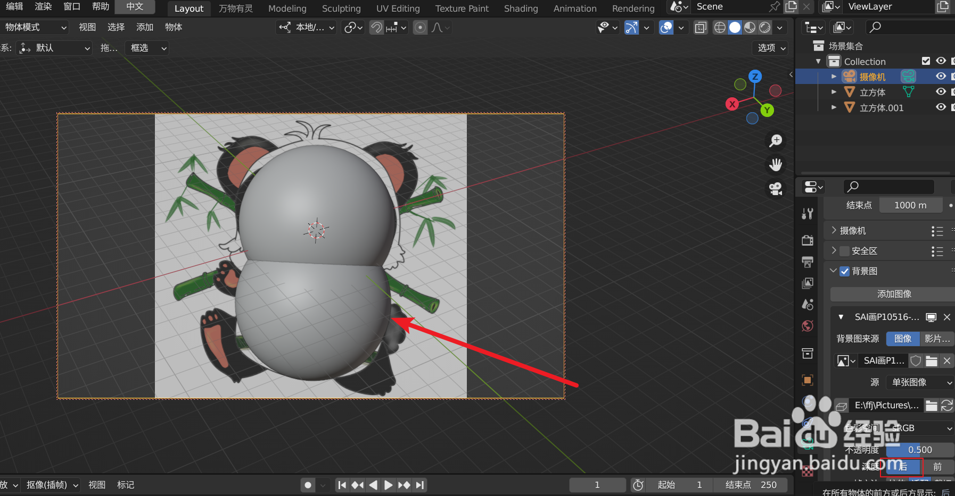The width and height of the screenshot is (955, 496).
Task: Play the animation forward
Action: pos(389,485)
